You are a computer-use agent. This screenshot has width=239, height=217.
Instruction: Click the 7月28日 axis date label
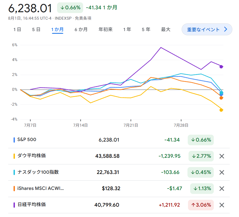(181, 125)
